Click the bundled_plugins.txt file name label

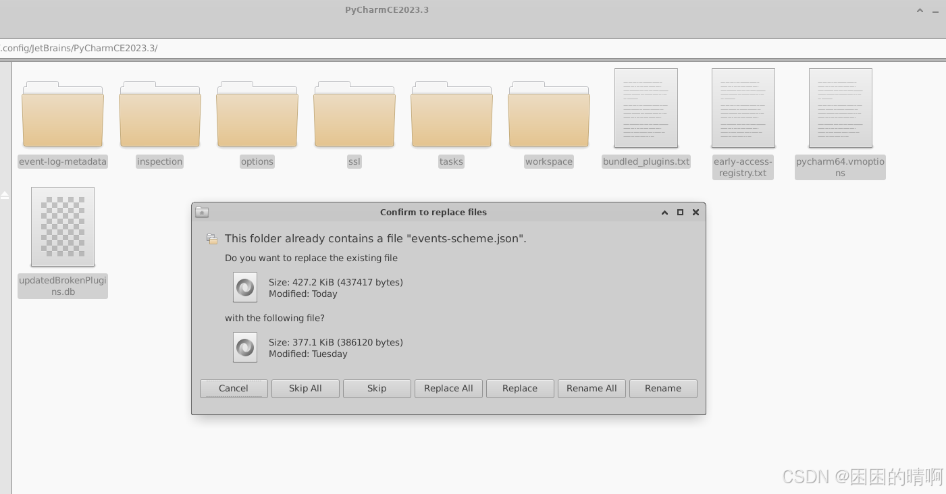(646, 161)
